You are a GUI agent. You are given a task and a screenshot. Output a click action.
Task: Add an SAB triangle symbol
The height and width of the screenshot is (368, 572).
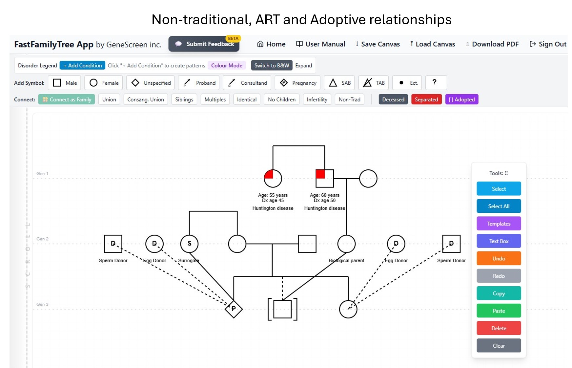coord(339,83)
